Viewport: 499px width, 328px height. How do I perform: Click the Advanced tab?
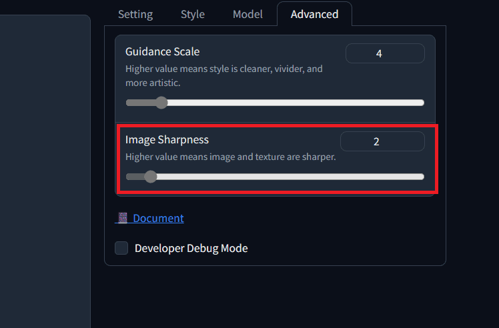pyautogui.click(x=314, y=14)
